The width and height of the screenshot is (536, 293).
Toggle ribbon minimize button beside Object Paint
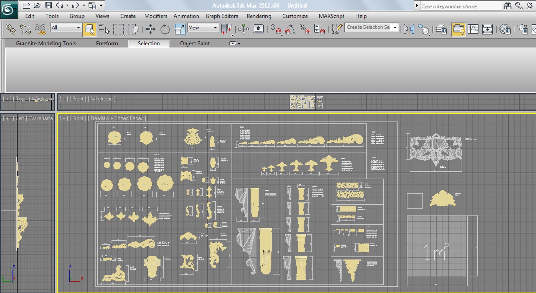(x=233, y=43)
